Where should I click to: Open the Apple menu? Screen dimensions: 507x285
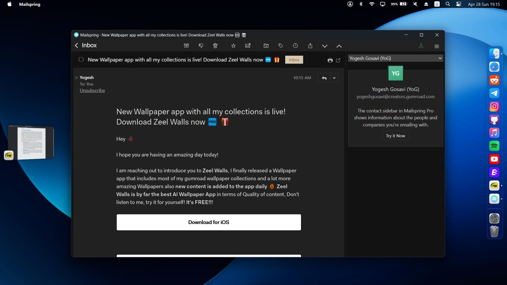pyautogui.click(x=10, y=4)
